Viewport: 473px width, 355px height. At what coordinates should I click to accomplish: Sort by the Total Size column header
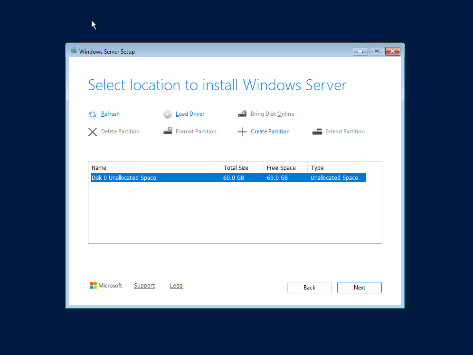[x=242, y=168]
